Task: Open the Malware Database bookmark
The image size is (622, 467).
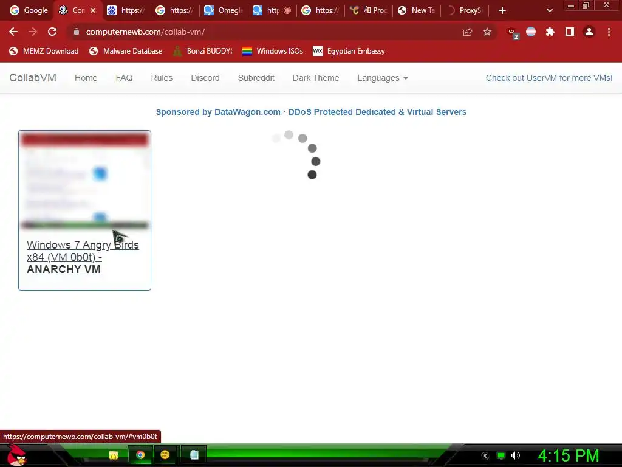Action: pos(126,51)
